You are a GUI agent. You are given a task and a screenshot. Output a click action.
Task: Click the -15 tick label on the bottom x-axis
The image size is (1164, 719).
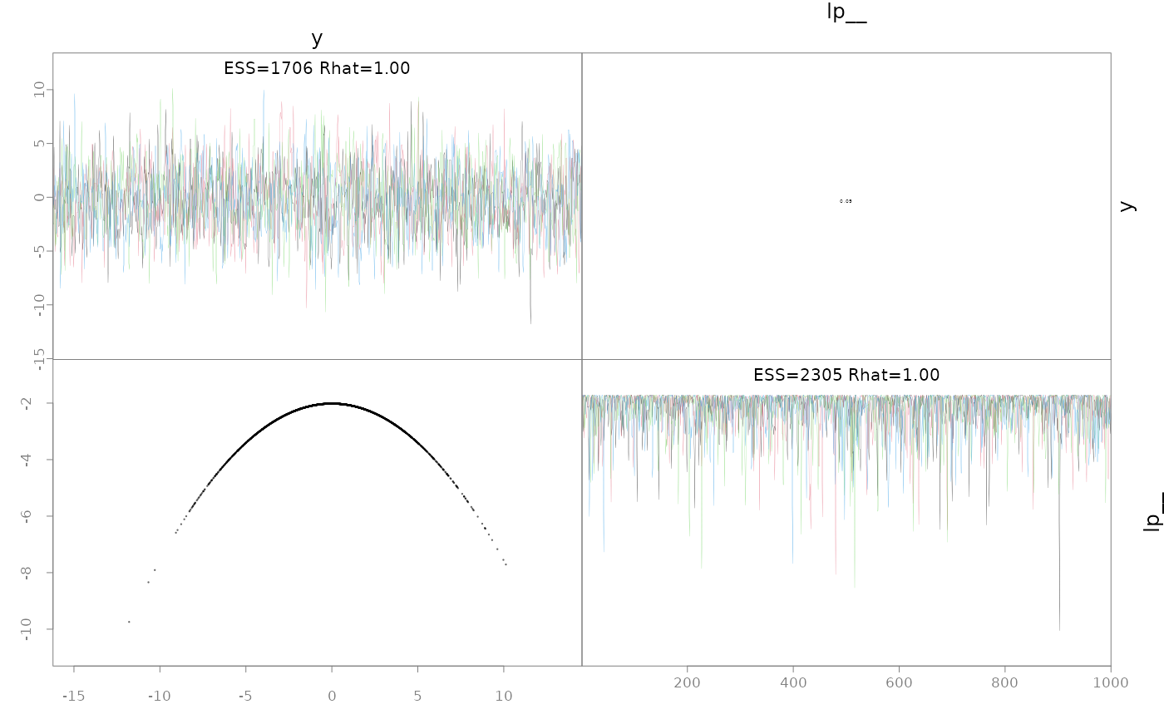pyautogui.click(x=73, y=697)
